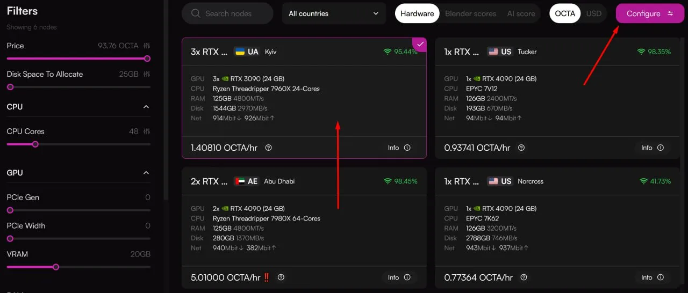Image resolution: width=688 pixels, height=293 pixels.
Task: Select the AI score tab
Action: [x=521, y=13]
